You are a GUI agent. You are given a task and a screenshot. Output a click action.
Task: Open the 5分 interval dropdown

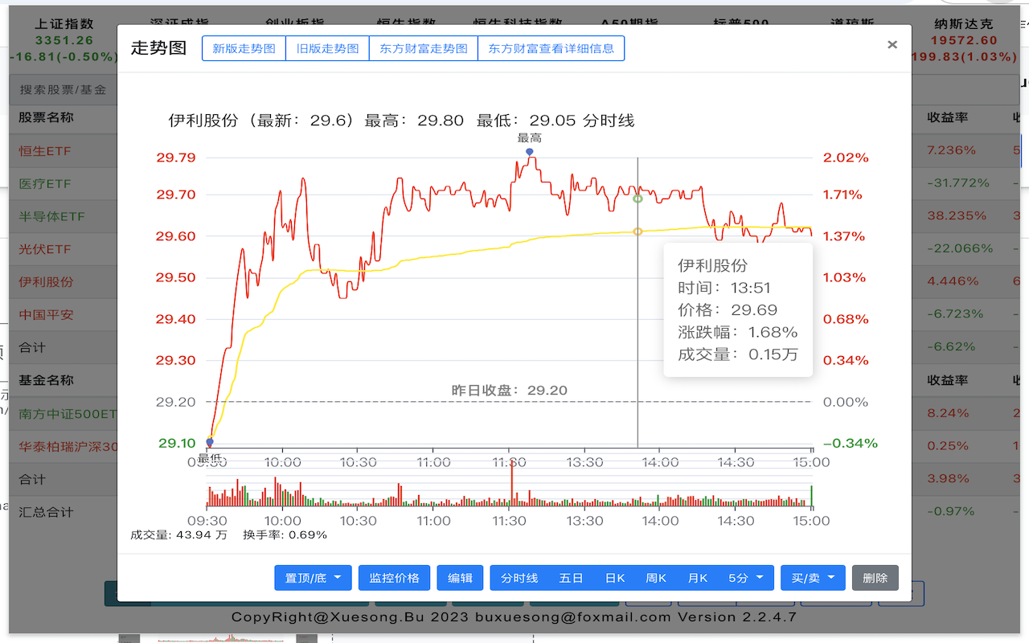pos(740,577)
